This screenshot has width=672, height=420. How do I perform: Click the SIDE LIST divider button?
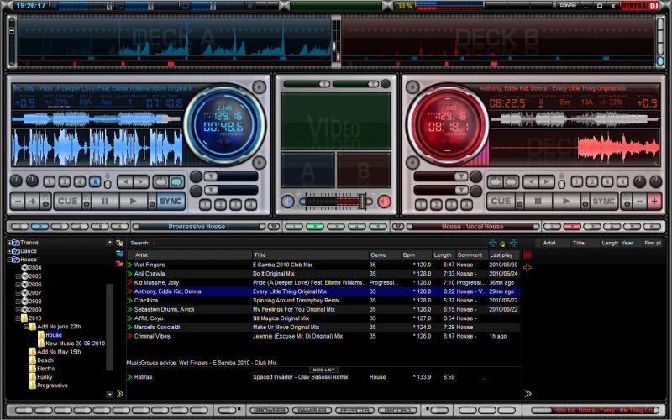coord(323,370)
